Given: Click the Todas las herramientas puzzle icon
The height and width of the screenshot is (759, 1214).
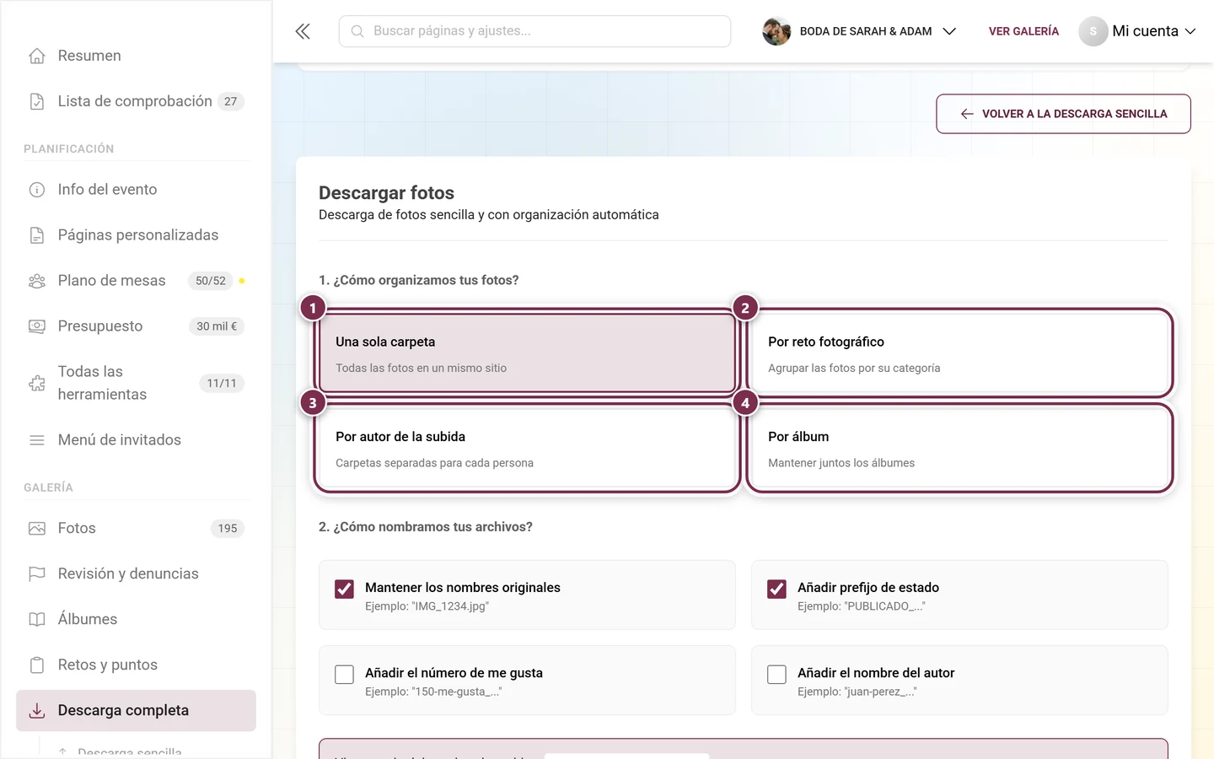Looking at the screenshot, I should (x=37, y=383).
